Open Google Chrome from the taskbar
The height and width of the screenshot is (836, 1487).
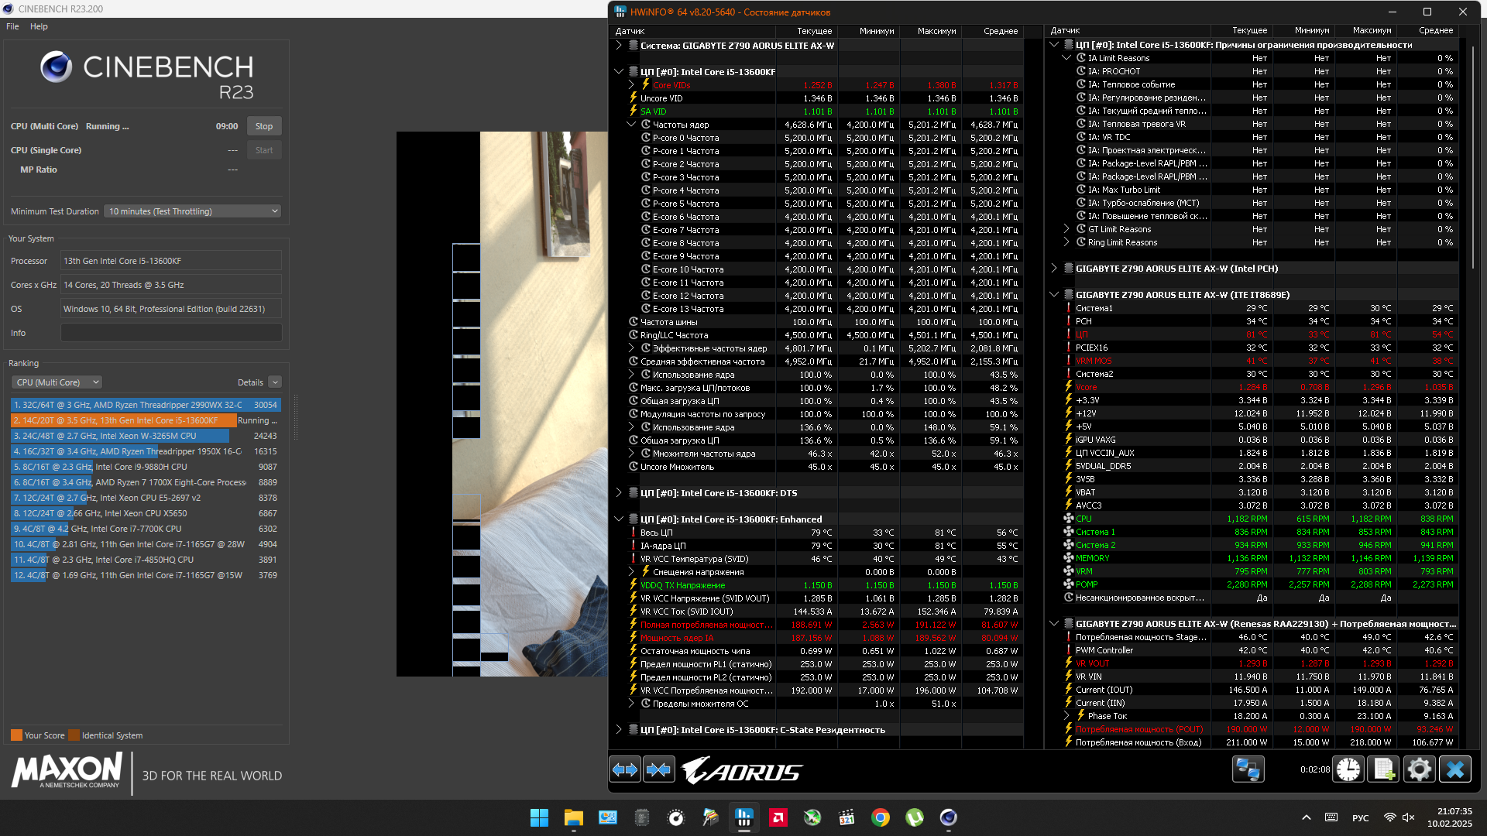[x=880, y=817]
